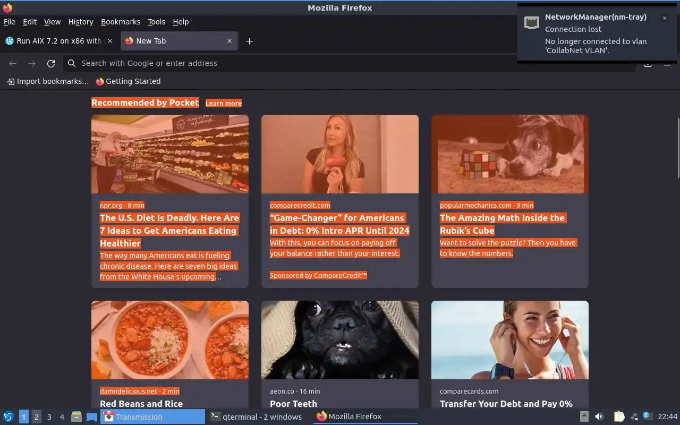Switch to desktop workspace 4
Image resolution: width=680 pixels, height=425 pixels.
point(62,416)
